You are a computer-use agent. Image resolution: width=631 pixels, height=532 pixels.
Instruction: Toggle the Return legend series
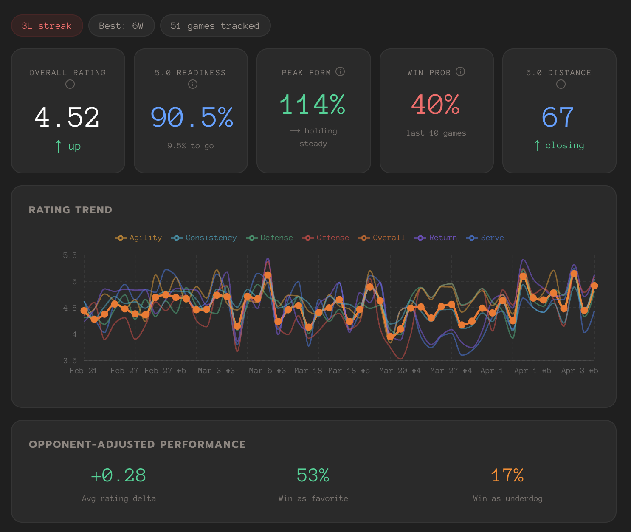click(436, 238)
